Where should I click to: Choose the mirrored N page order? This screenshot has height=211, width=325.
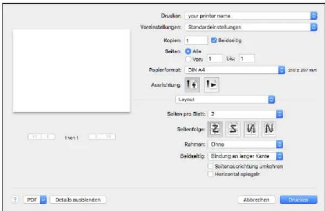tap(251, 129)
